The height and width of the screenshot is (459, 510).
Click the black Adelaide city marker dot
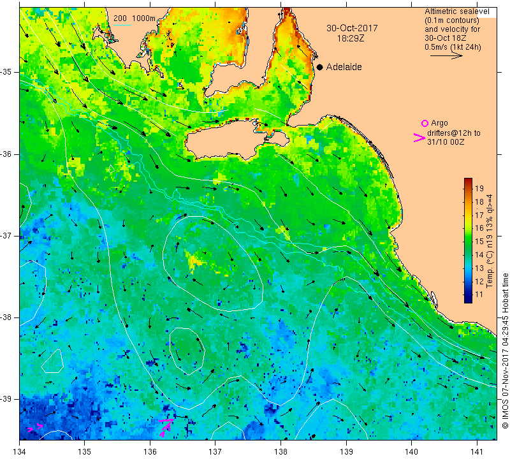(320, 67)
